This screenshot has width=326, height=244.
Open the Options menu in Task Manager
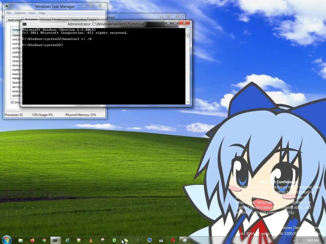coord(20,13)
